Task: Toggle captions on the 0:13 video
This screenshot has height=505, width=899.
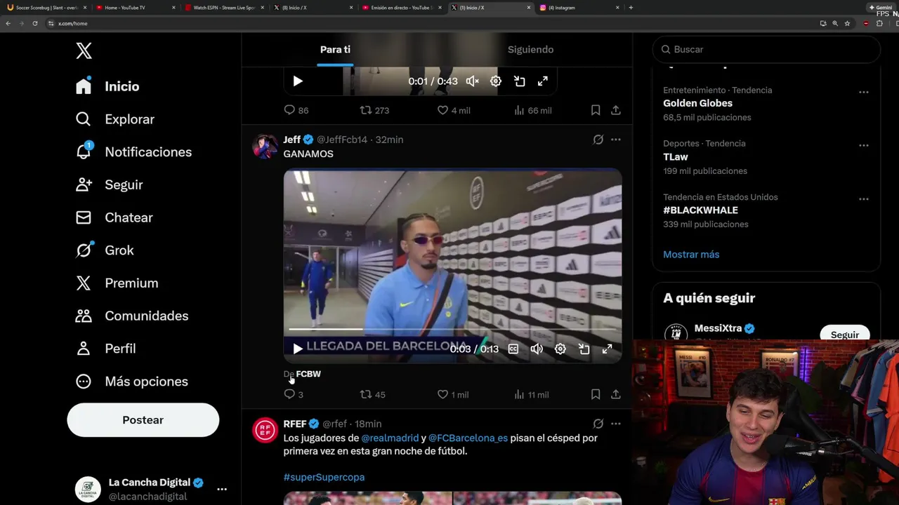Action: [513, 349]
